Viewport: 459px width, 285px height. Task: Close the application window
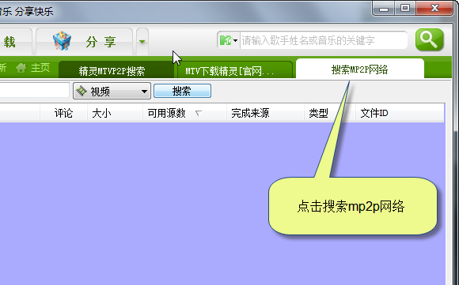coord(434,9)
